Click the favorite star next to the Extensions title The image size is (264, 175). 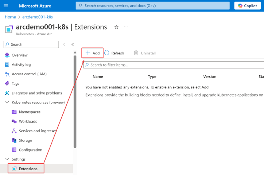[x=116, y=27]
